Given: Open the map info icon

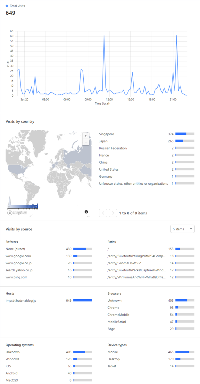Looking at the screenshot, I should (86, 212).
